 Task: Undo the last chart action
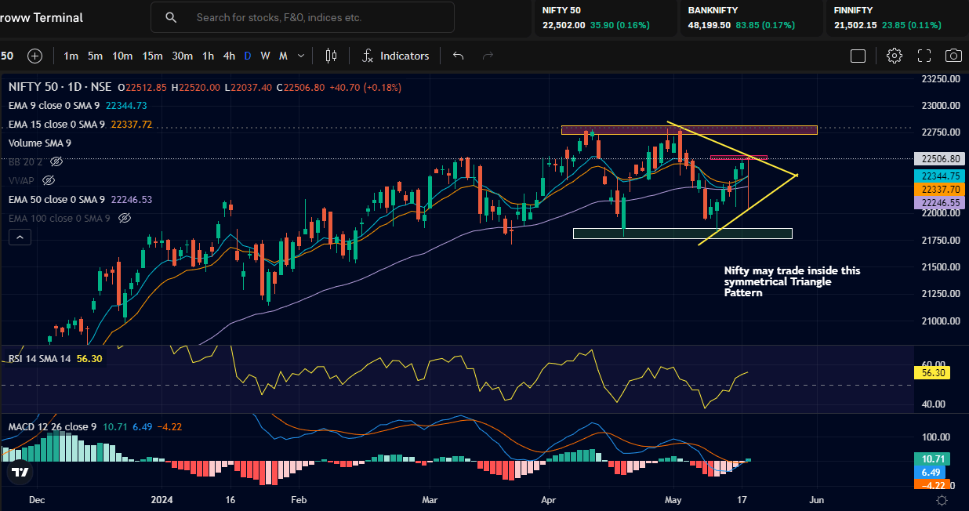[459, 56]
